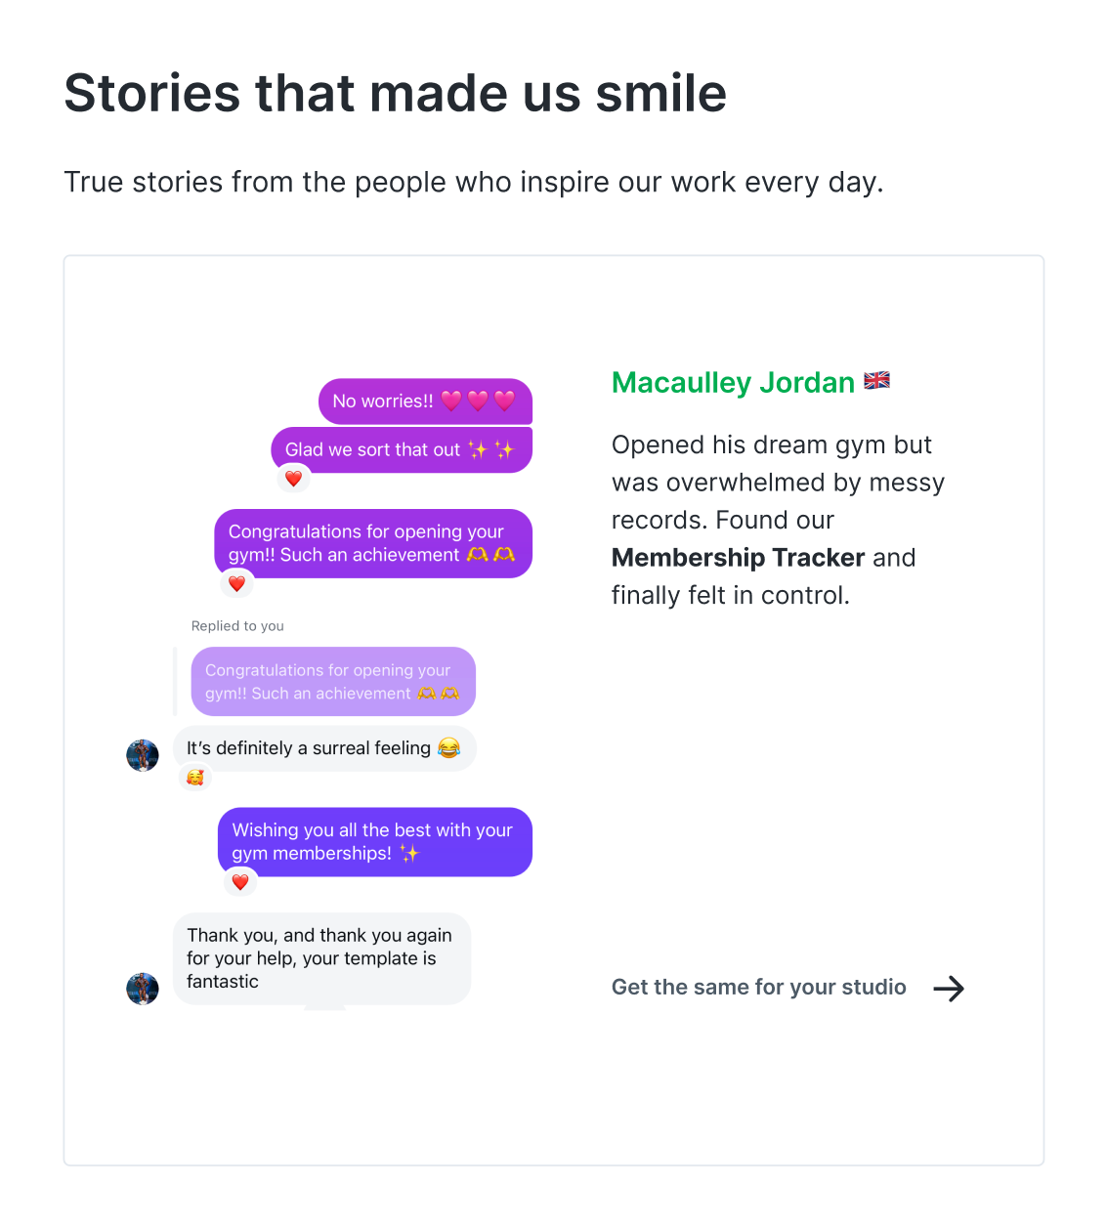The image size is (1106, 1227).
Task: Click the "Replied to you" label
Action: 237,626
